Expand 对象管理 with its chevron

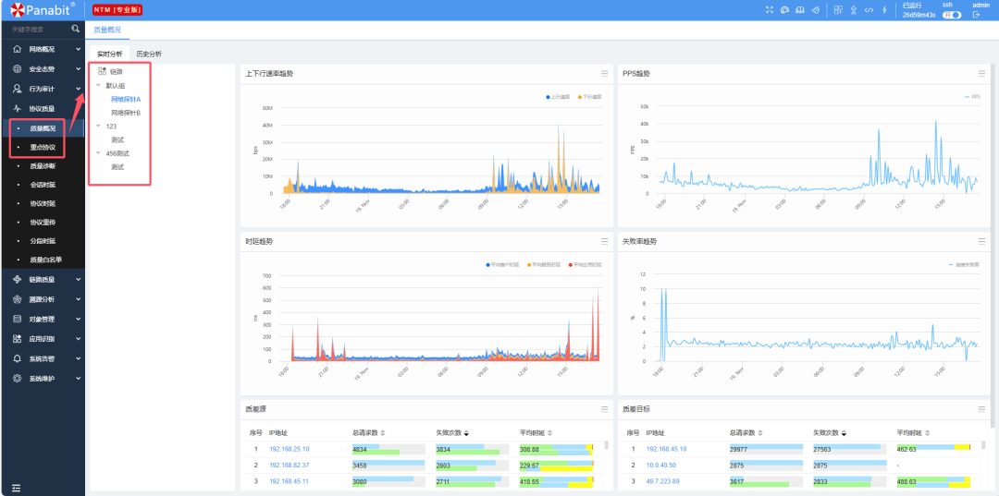click(79, 319)
